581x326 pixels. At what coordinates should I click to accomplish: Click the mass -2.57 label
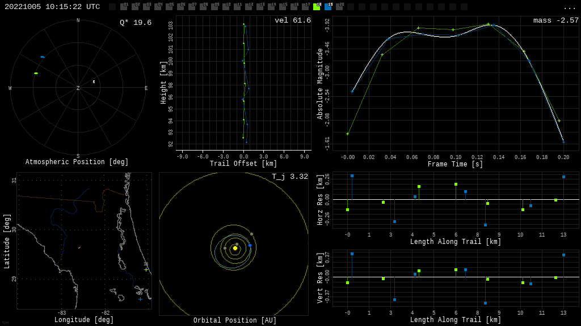pyautogui.click(x=555, y=20)
